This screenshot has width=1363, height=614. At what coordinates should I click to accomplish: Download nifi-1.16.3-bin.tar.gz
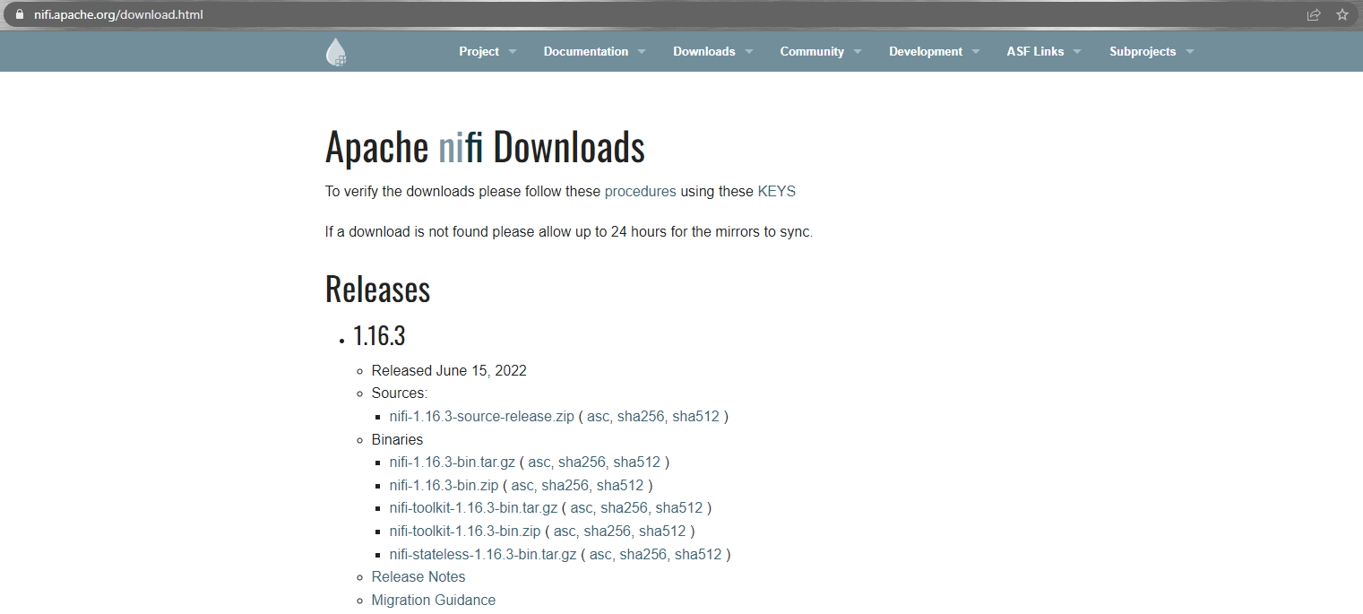click(x=453, y=463)
